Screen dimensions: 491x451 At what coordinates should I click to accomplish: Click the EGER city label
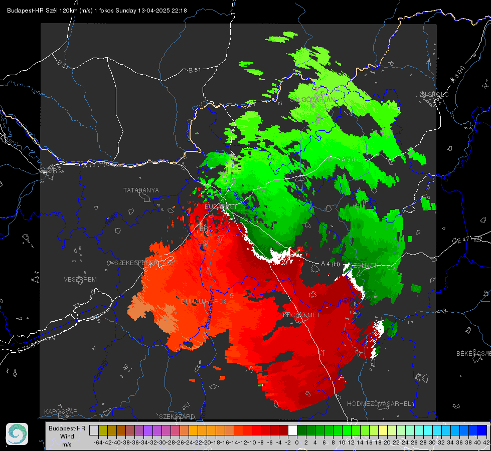tap(383, 132)
